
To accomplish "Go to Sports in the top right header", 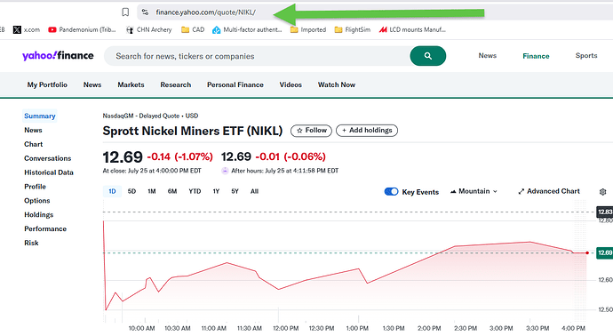I will (x=586, y=55).
